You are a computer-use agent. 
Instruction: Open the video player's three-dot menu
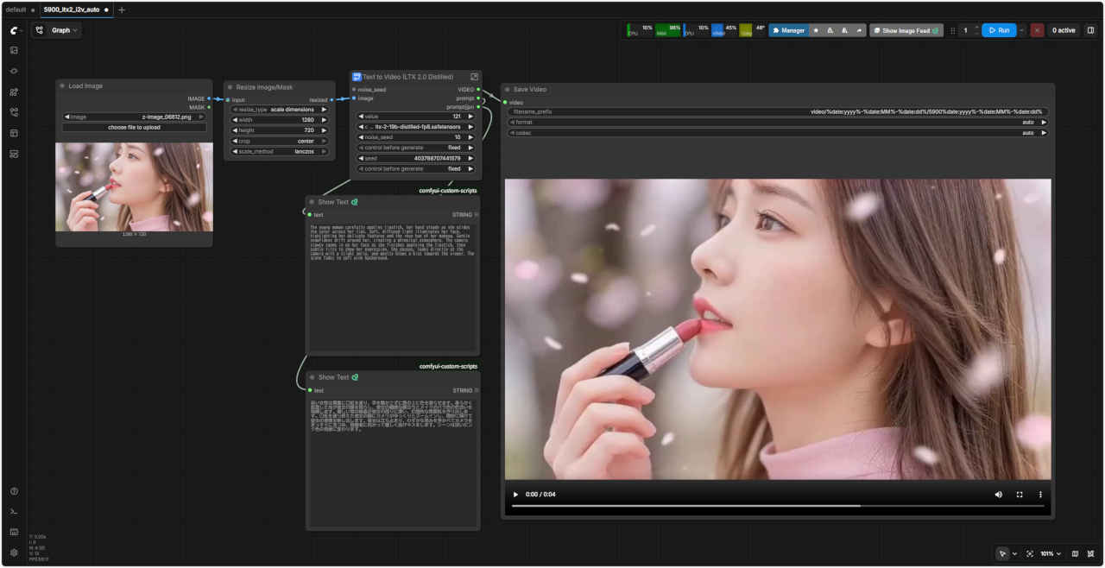pos(1040,495)
